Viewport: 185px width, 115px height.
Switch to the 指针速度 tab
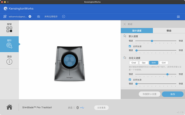(137, 31)
